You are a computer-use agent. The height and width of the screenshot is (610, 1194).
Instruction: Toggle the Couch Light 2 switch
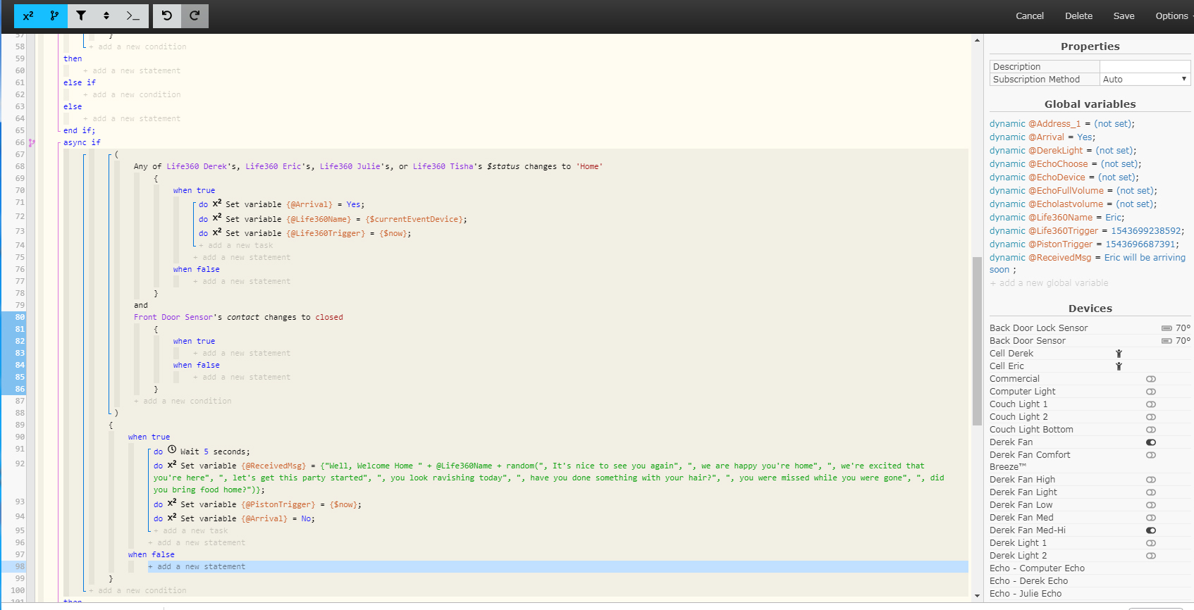(1151, 417)
